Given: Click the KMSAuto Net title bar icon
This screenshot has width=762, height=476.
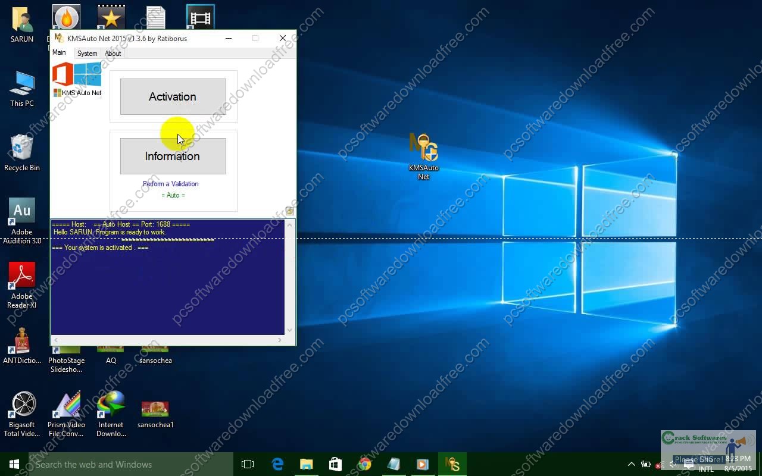Looking at the screenshot, I should click(58, 38).
